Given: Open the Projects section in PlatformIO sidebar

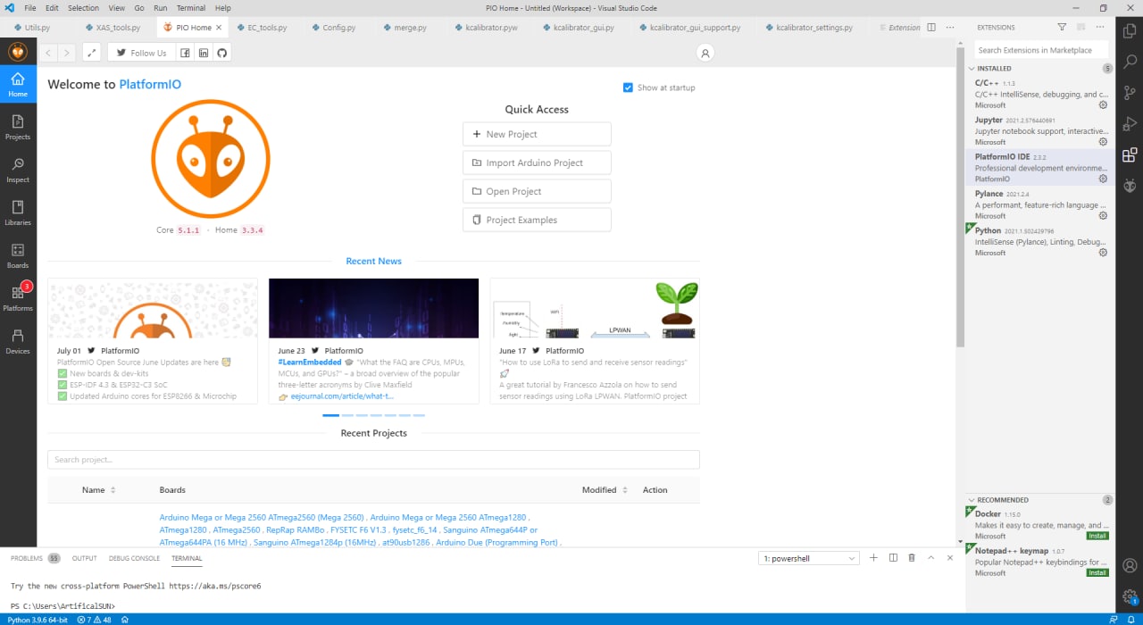Looking at the screenshot, I should [x=18, y=127].
